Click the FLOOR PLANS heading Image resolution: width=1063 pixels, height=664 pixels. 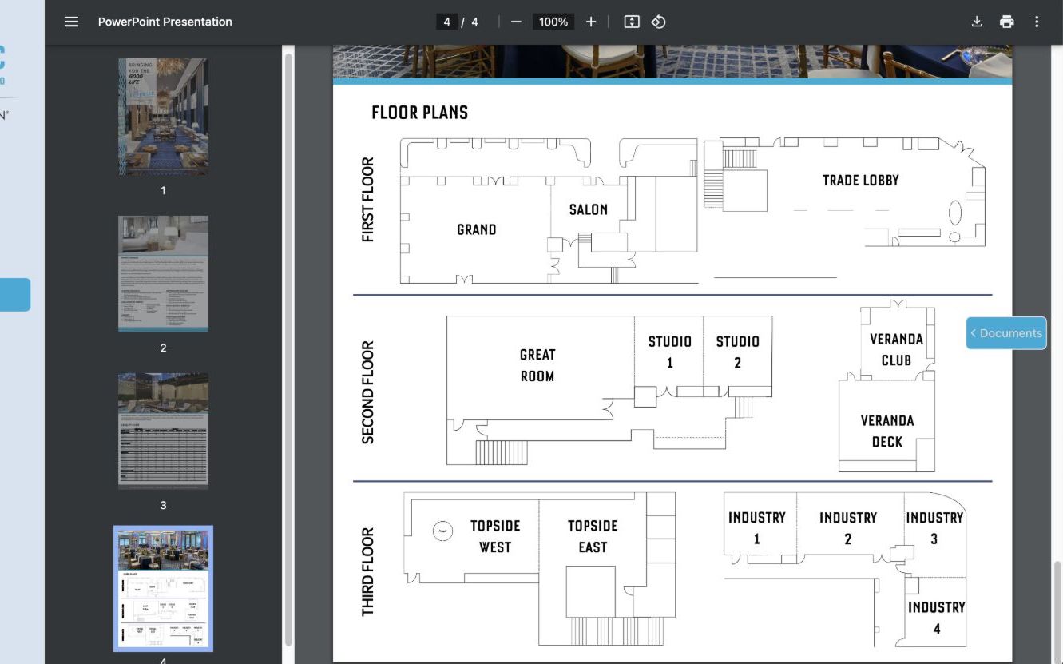pyautogui.click(x=420, y=113)
